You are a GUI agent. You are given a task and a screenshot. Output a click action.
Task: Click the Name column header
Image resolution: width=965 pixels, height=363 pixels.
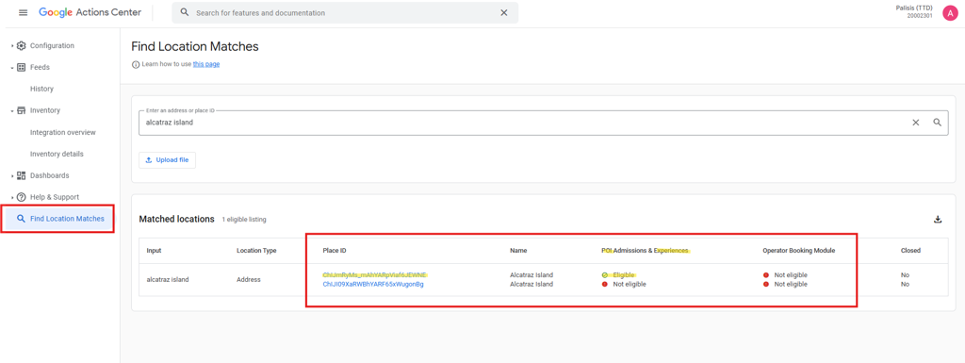(519, 251)
